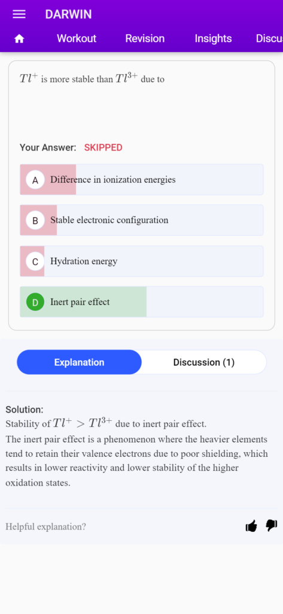Screen dimensions: 283x614
Task: Choose answer Inert pair effect
Action: 141,302
